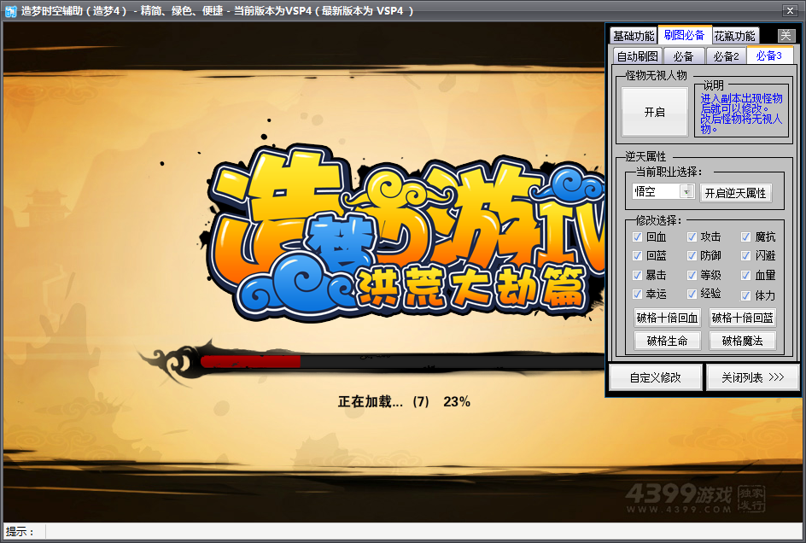Image resolution: width=806 pixels, height=543 pixels.
Task: Click the red loading progress bar
Action: 251,361
